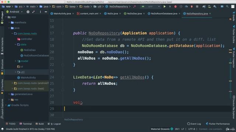Open the AVD Manager device icon
236x132 pixels.
209,7
